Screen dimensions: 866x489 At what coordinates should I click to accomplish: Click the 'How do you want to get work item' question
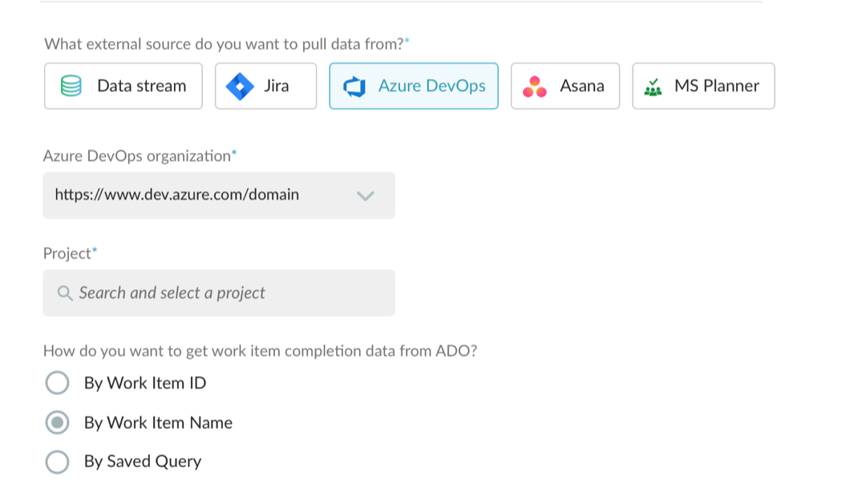[x=260, y=351]
